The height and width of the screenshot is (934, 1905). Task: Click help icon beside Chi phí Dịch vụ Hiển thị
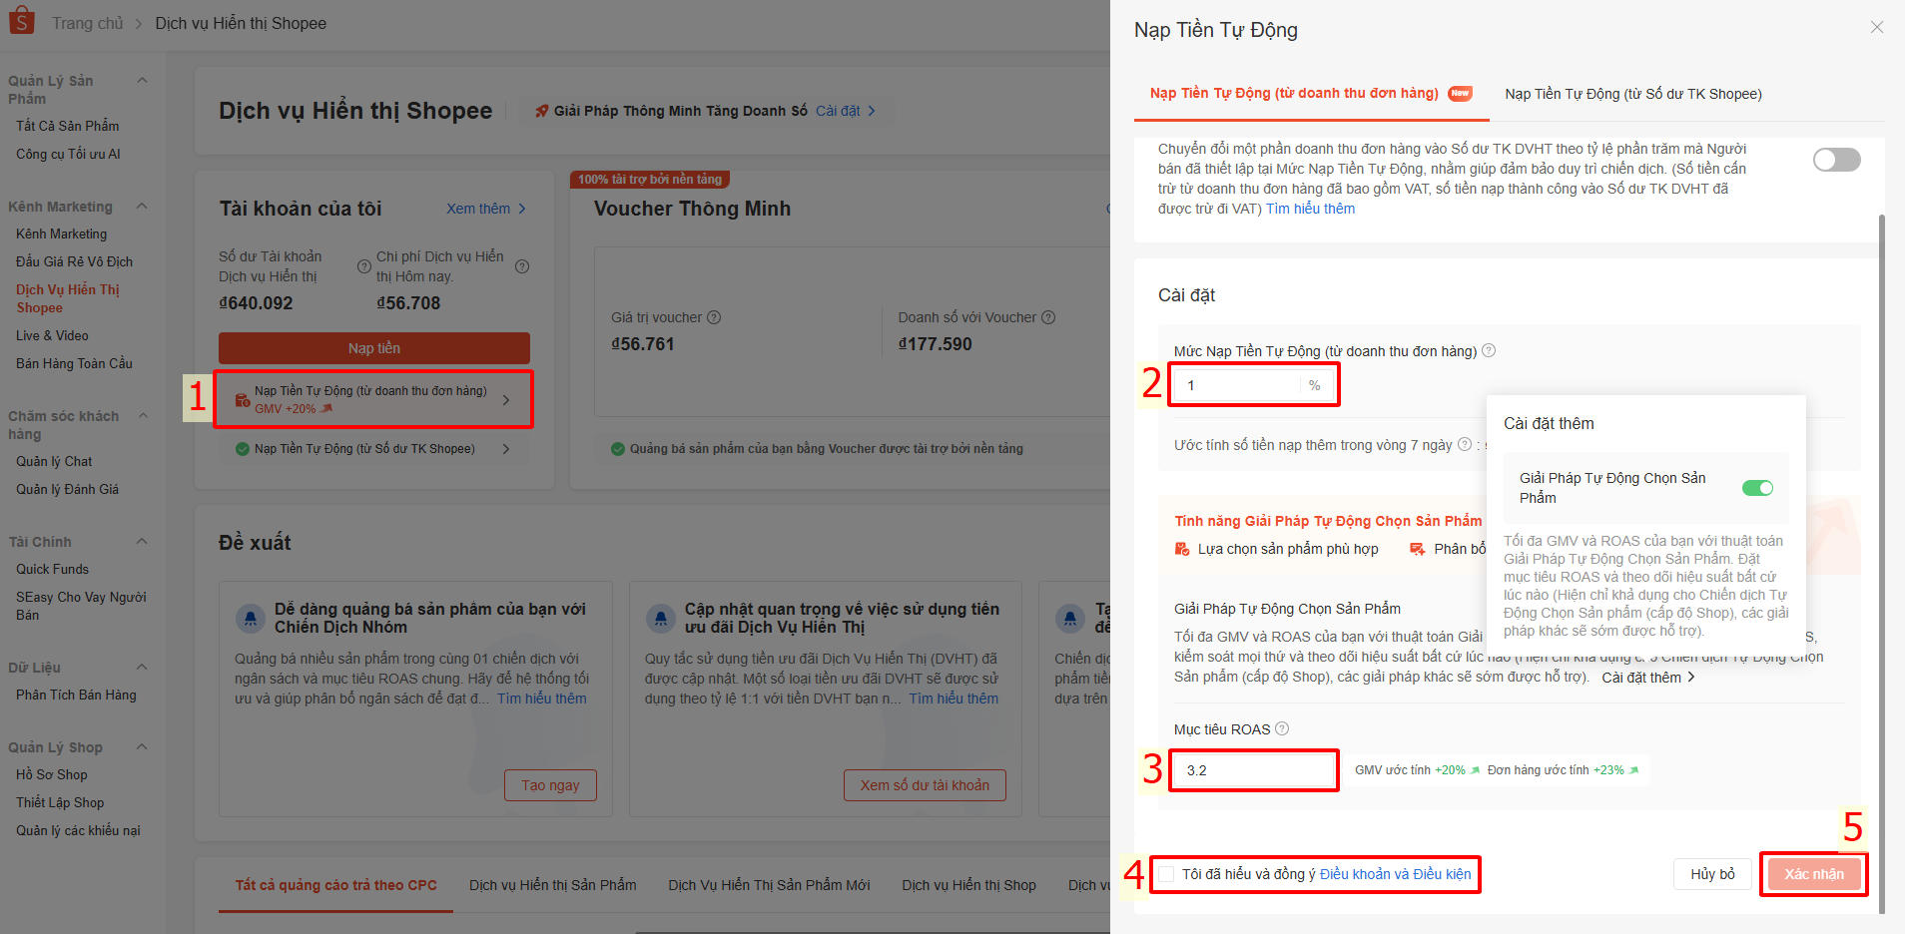point(522,266)
